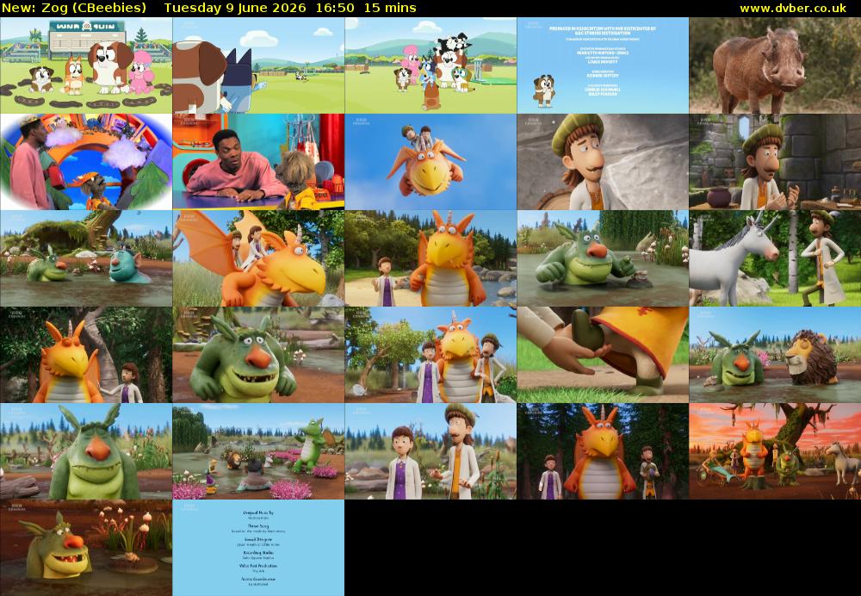Open the blue credits thumbnail with small dog
The height and width of the screenshot is (596, 861).
point(603,65)
